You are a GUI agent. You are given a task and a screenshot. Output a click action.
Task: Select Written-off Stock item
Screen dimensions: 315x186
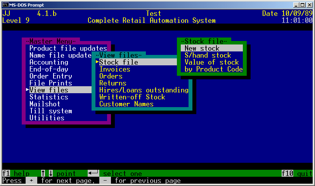click(132, 97)
